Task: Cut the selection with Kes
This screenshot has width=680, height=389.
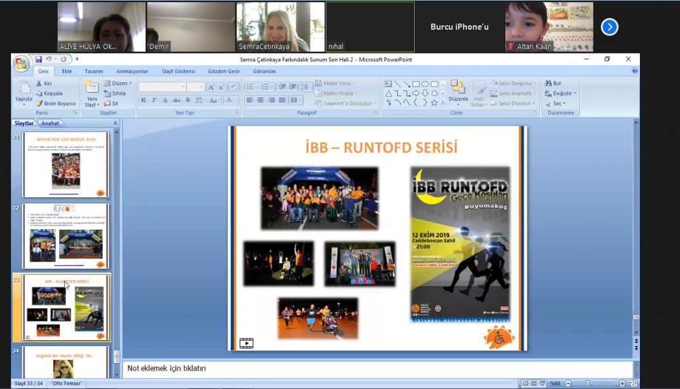Action: (44, 83)
